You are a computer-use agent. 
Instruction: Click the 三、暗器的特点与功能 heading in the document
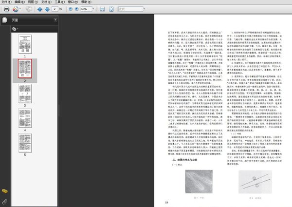[184, 160]
